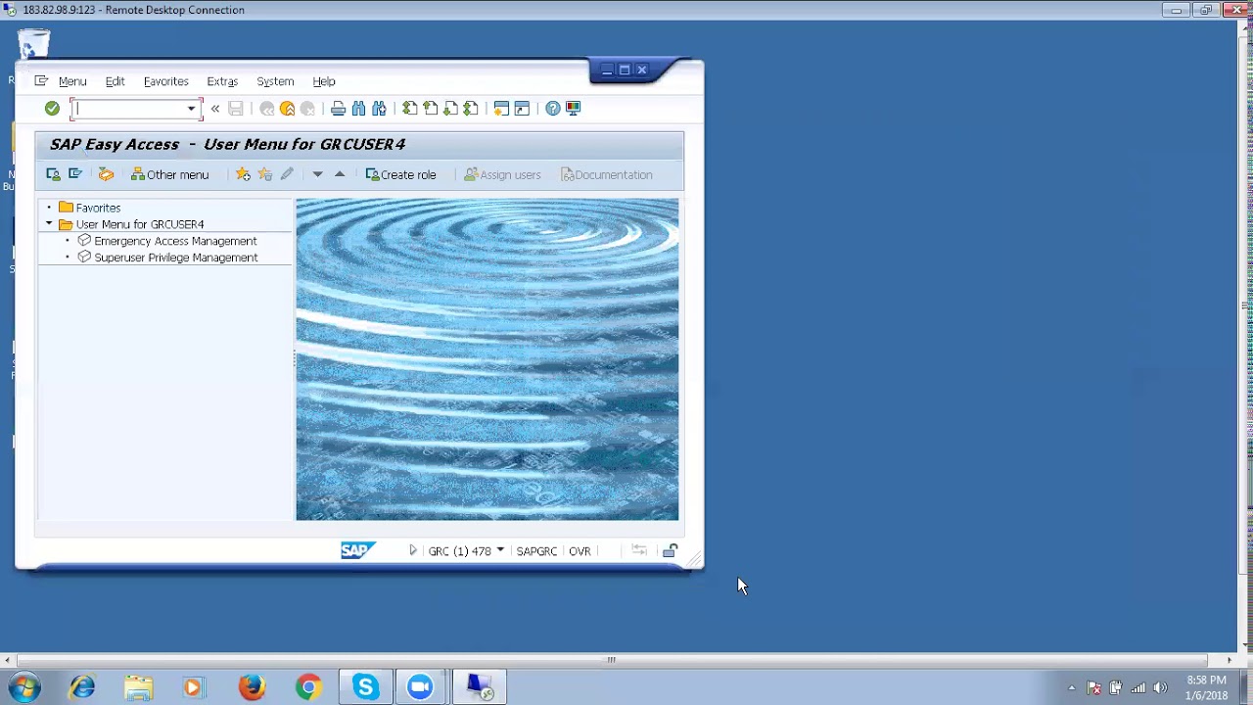
Task: Select the Favorites folder in tree
Action: [x=98, y=208]
